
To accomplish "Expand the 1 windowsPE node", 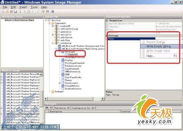I will pos(53,26).
